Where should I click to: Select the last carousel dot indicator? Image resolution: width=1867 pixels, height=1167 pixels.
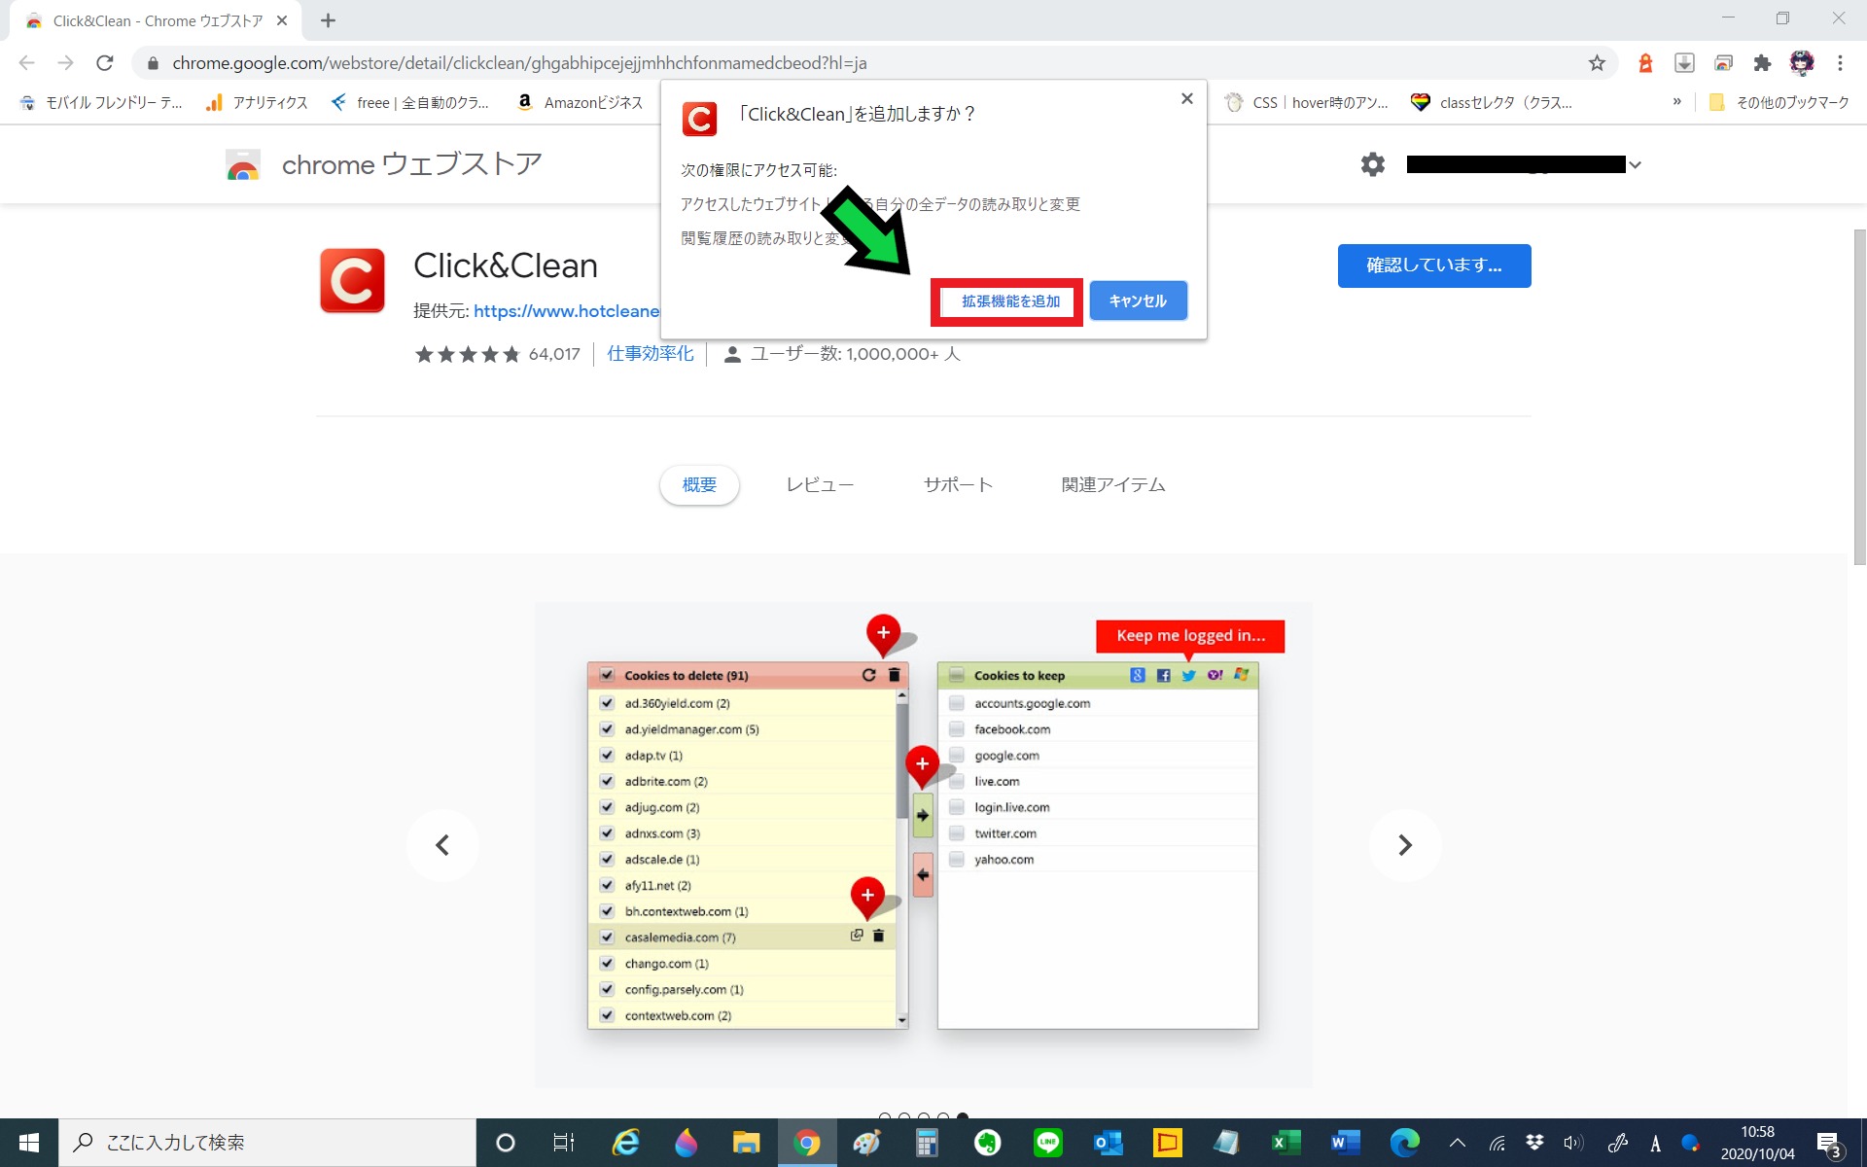963,1117
